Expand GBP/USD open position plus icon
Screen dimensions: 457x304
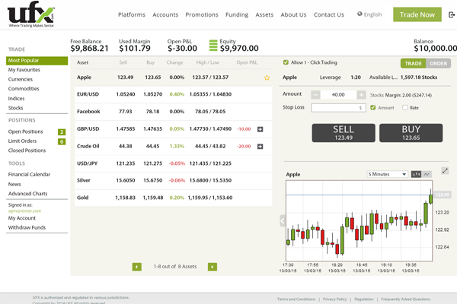[260, 129]
